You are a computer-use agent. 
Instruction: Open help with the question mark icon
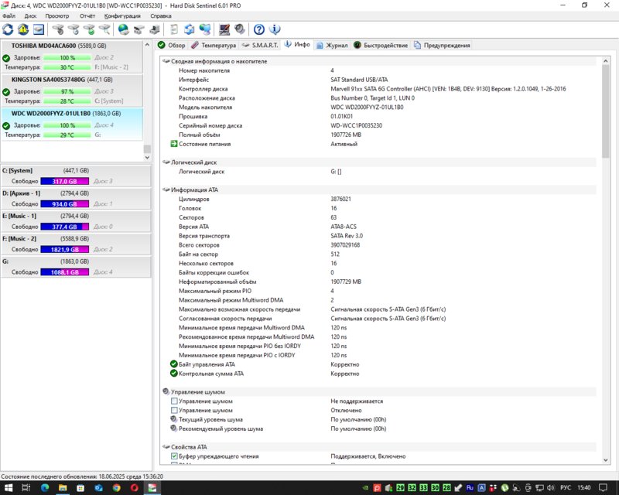click(259, 29)
